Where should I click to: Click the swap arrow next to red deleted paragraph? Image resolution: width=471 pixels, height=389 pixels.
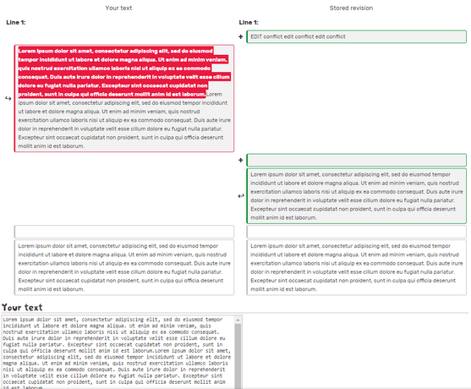pos(8,98)
